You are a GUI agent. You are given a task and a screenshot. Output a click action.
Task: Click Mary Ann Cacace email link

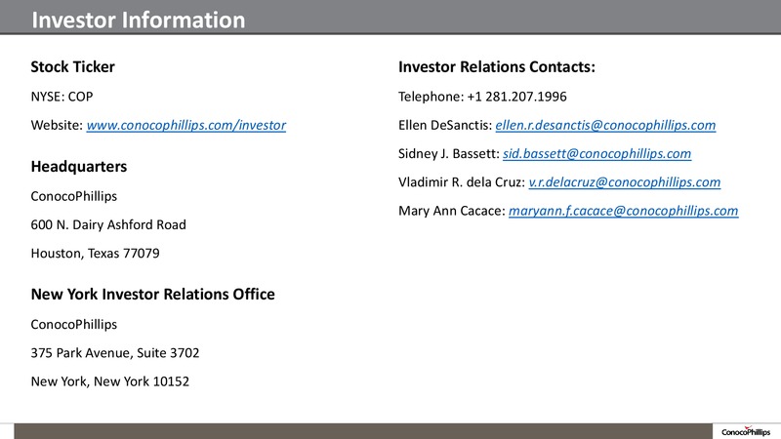pos(623,211)
